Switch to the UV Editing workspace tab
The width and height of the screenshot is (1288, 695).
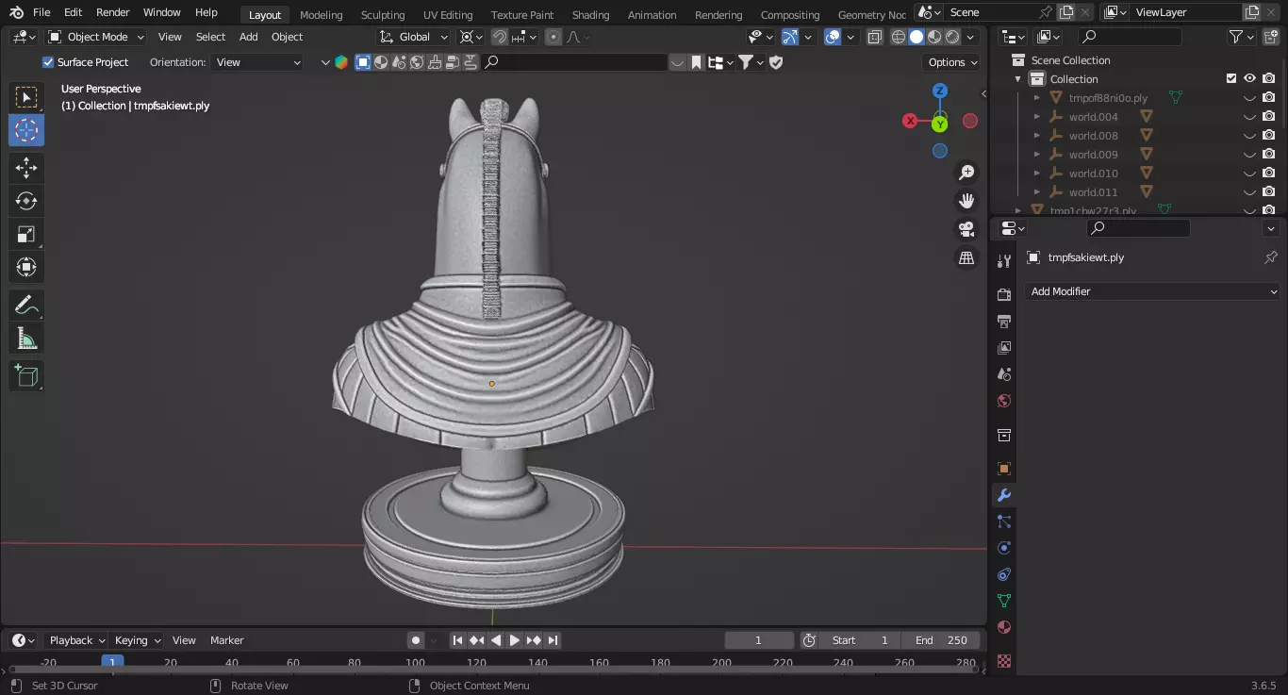coord(448,14)
